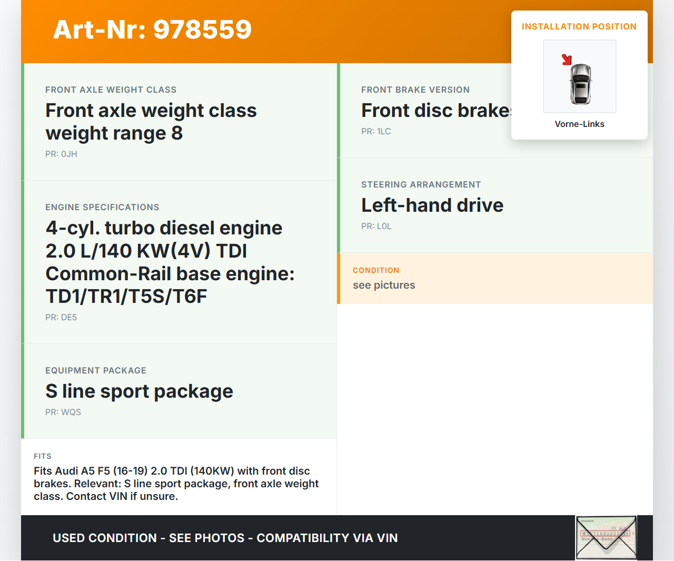Click the 'see pictures' condition text
Viewport: 674px width, 561px height.
click(384, 286)
